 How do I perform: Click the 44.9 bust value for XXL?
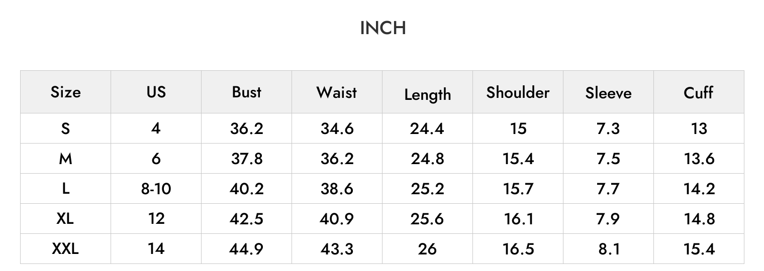coord(246,249)
